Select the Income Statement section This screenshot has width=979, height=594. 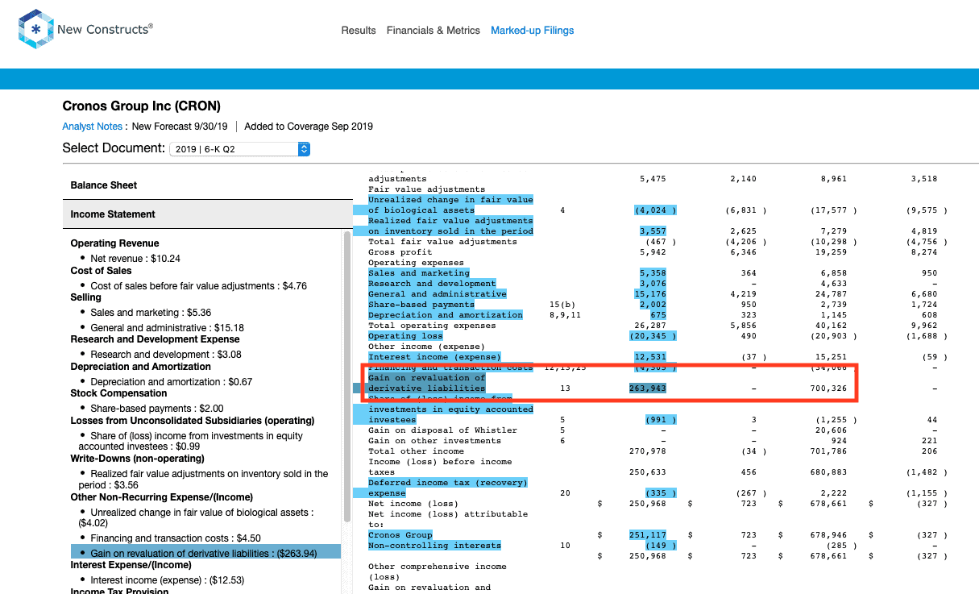[208, 214]
